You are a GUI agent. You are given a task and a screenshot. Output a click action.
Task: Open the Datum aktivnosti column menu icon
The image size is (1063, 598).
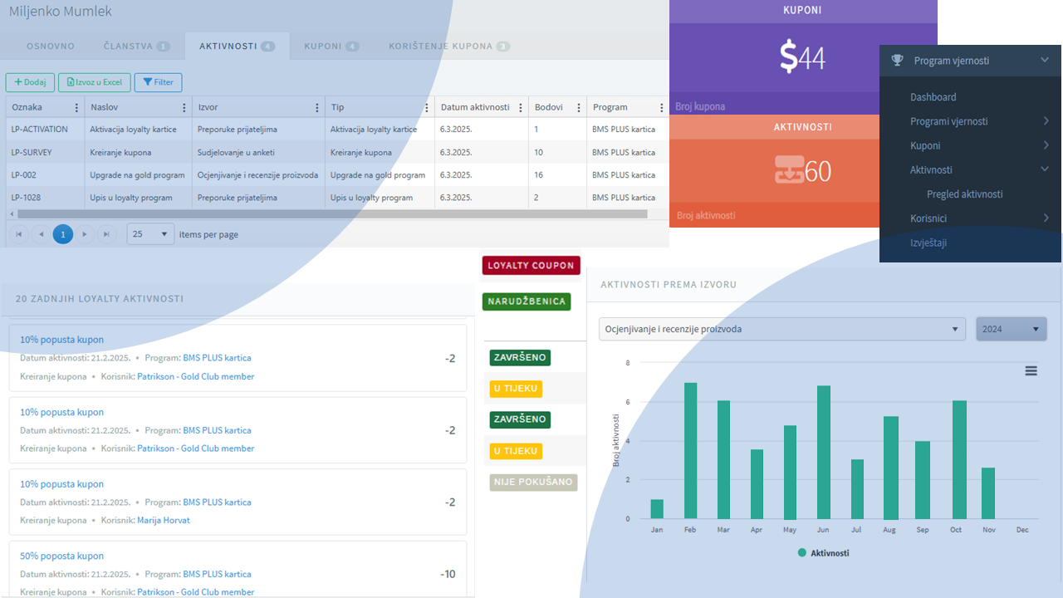point(521,107)
